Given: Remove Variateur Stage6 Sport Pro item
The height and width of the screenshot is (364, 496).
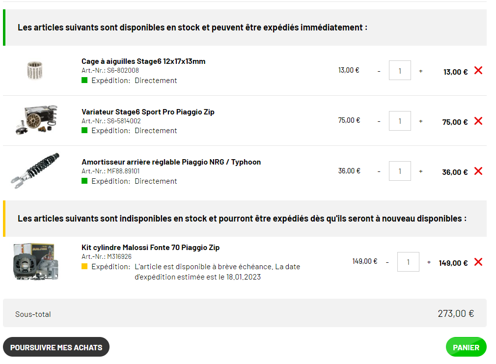Looking at the screenshot, I should [478, 120].
